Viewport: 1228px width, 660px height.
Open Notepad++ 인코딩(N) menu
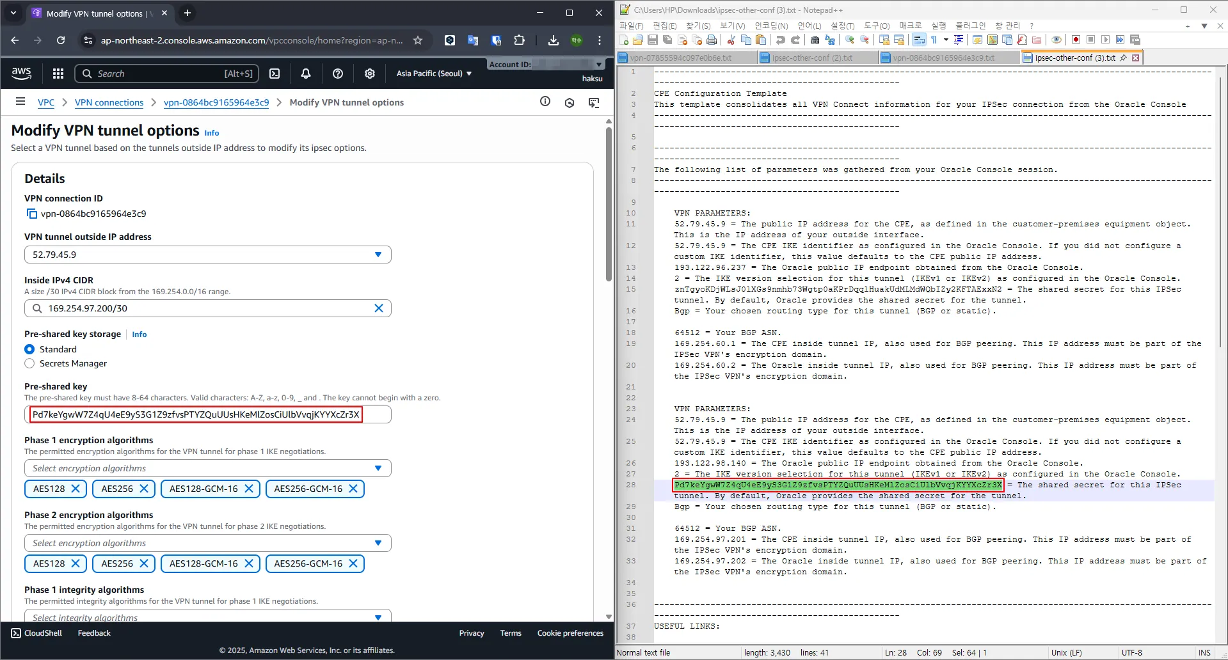[771, 26]
